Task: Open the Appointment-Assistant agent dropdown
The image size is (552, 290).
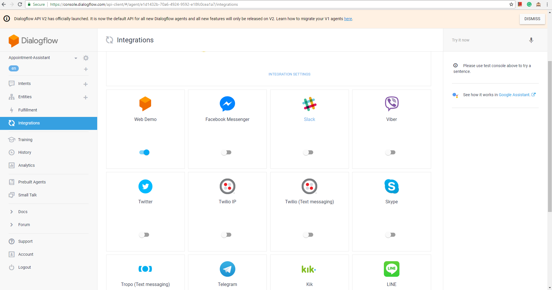Action: 76,58
